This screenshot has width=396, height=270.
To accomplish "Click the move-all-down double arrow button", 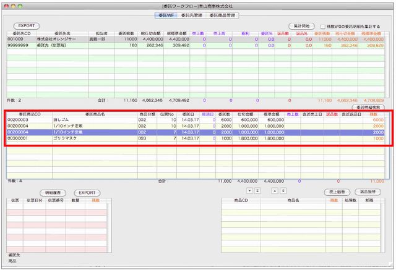I will pos(257,191).
